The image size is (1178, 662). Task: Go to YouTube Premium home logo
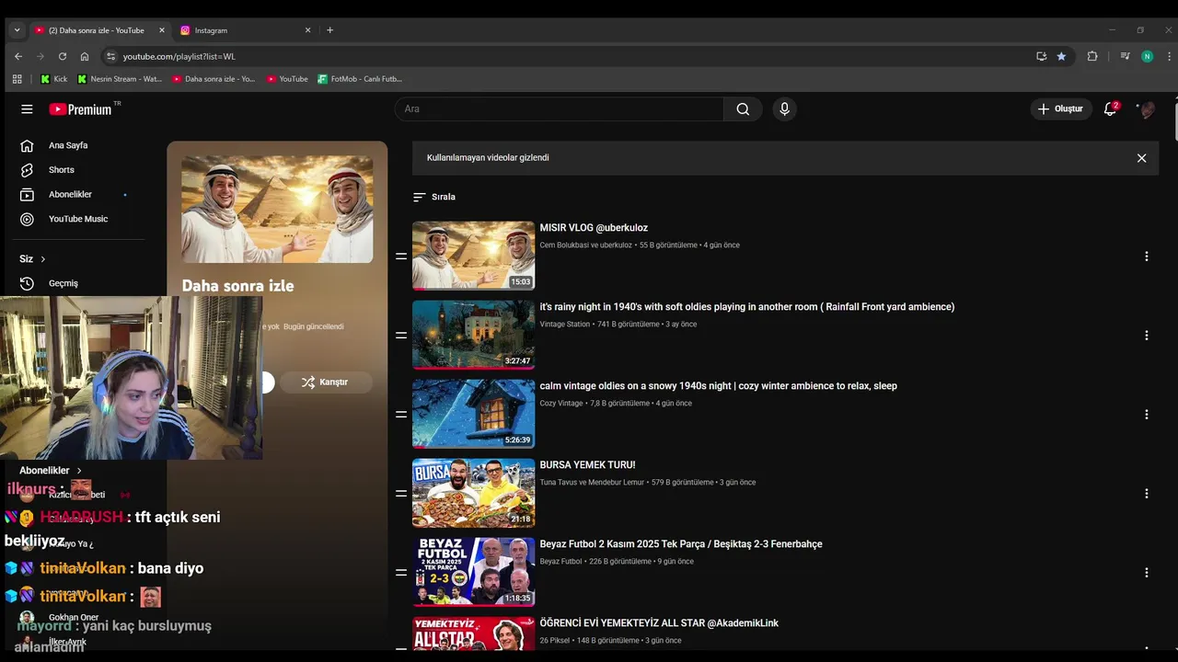pyautogui.click(x=81, y=108)
